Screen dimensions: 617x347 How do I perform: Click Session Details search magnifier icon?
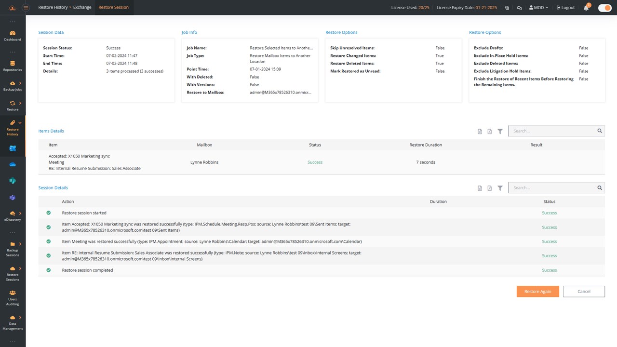pyautogui.click(x=600, y=187)
